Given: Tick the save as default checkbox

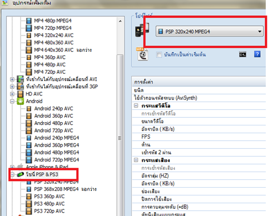Looking at the screenshot, I should [x=159, y=55].
